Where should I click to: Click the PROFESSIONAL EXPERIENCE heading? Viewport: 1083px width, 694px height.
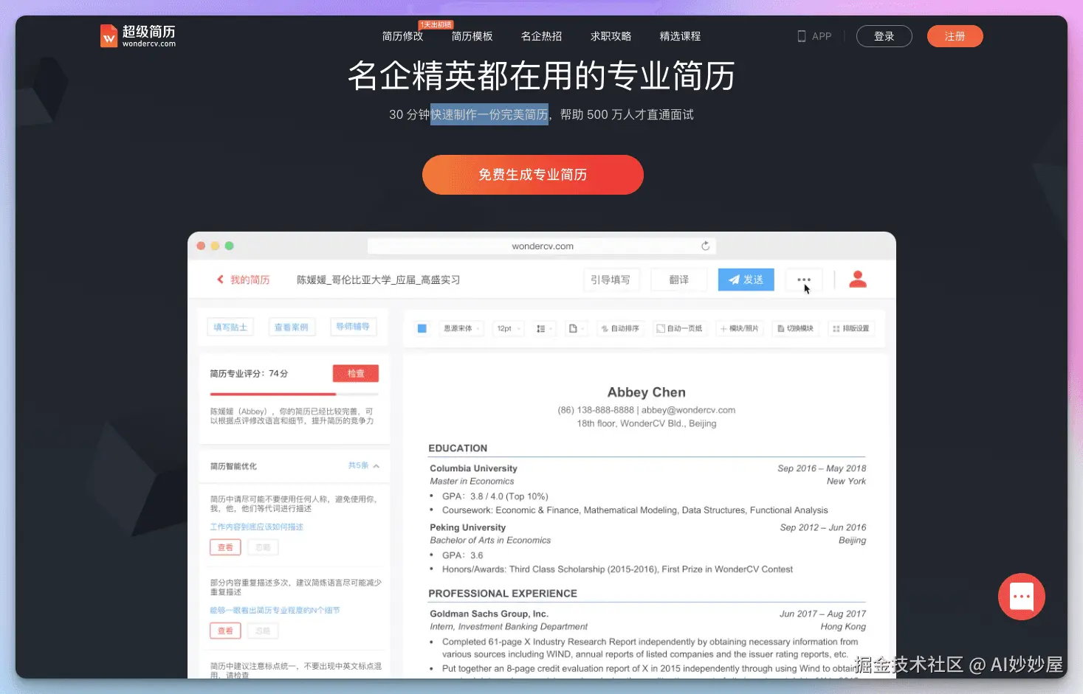click(x=503, y=594)
